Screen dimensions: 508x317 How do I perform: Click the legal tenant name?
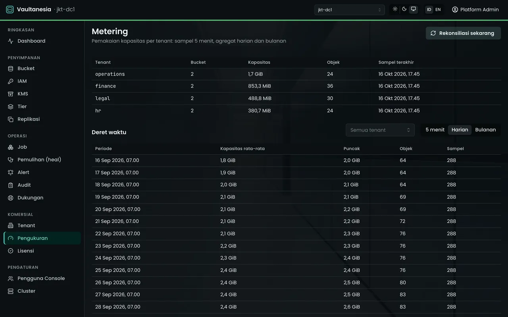(102, 98)
